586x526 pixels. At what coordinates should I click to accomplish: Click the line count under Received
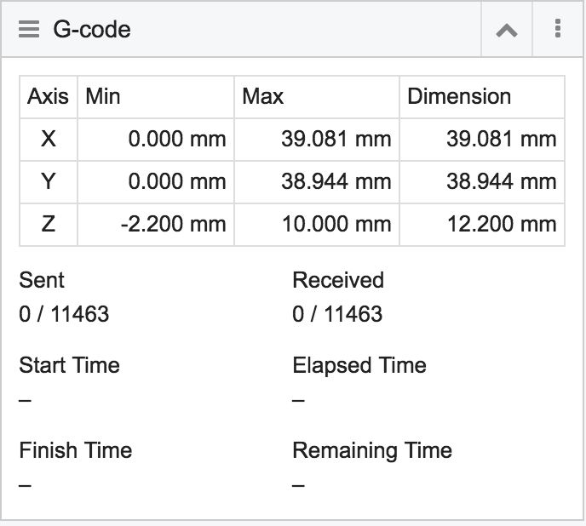click(x=337, y=314)
